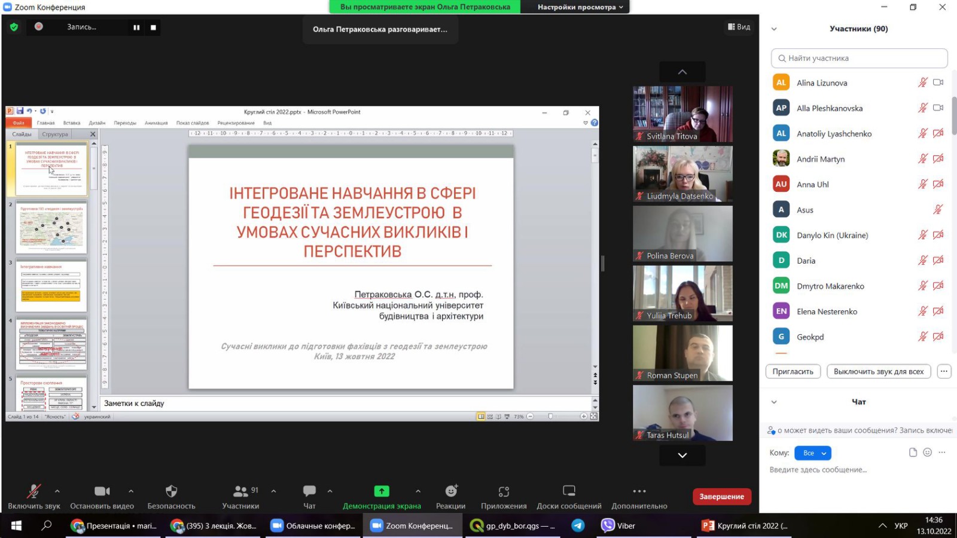Collapse the Участники panel chevron
The image size is (957, 538).
click(x=774, y=29)
